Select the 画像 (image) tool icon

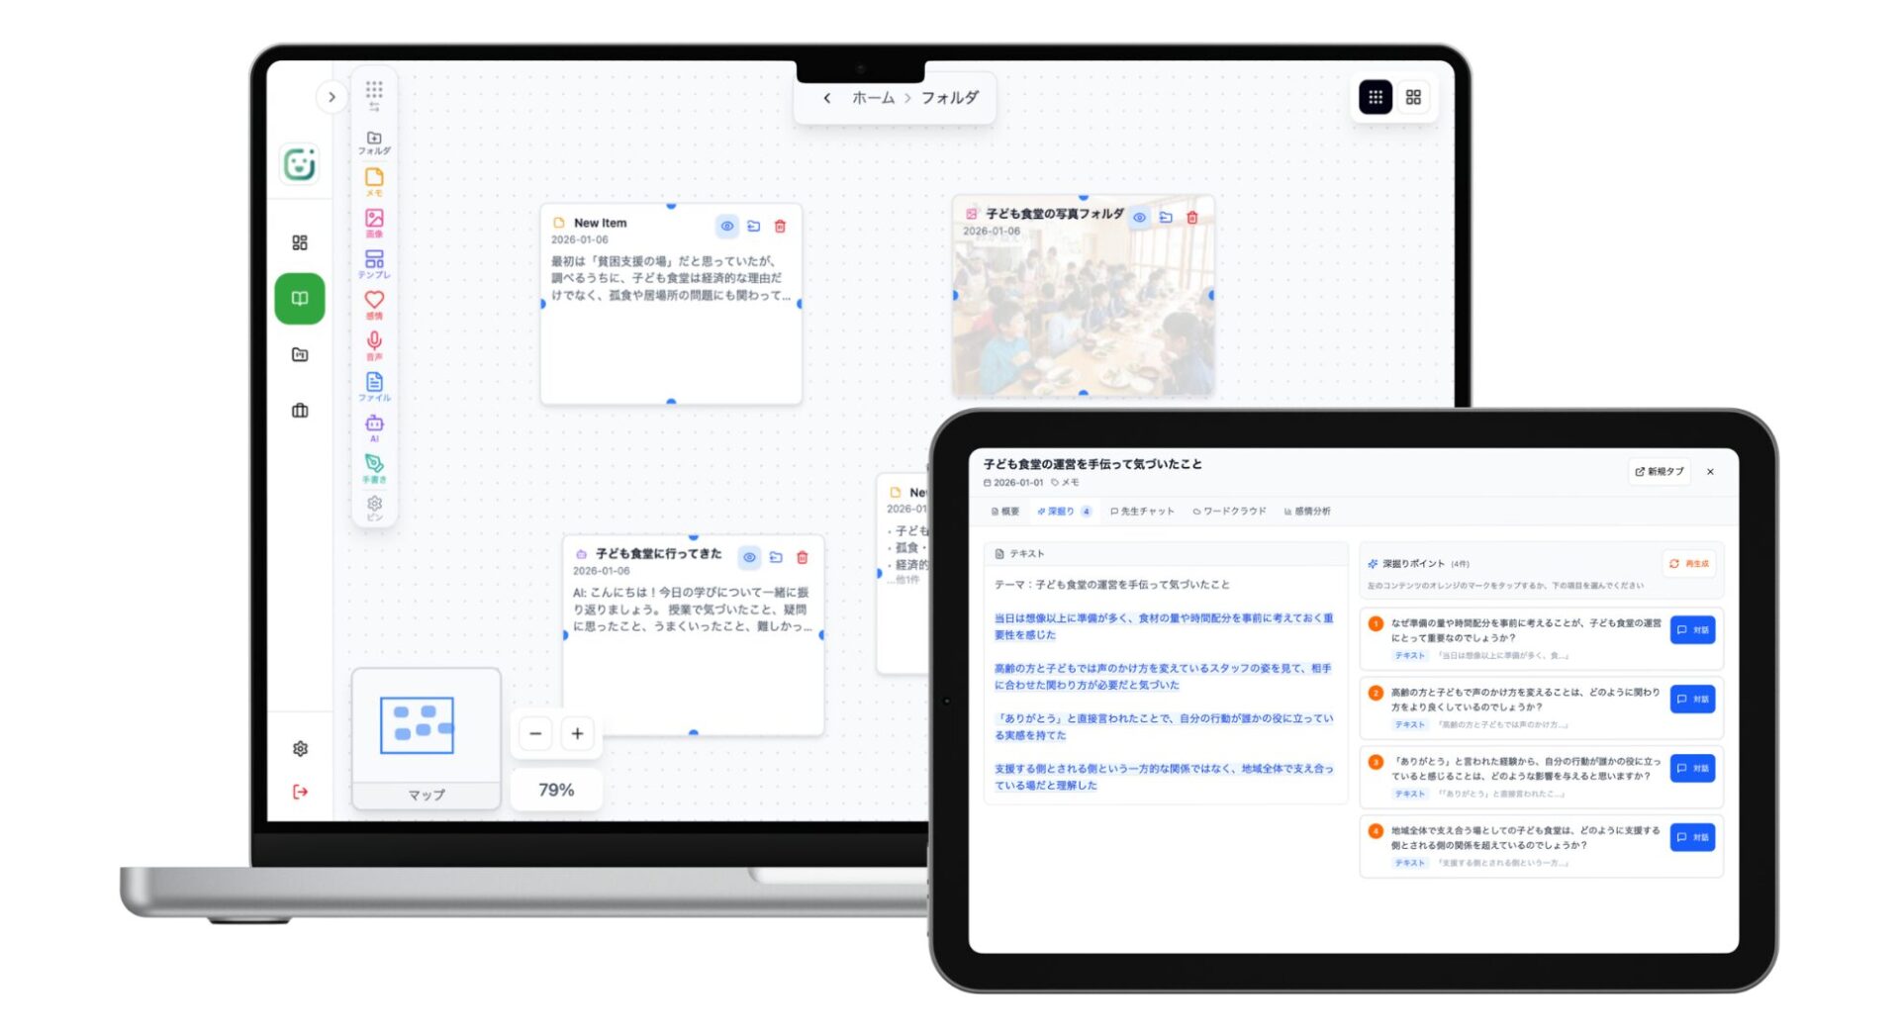[x=374, y=220]
